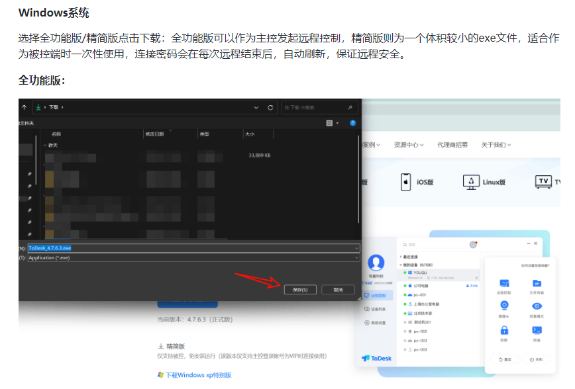Select the pc-001 device row
This screenshot has width=575, height=389.
[439, 295]
